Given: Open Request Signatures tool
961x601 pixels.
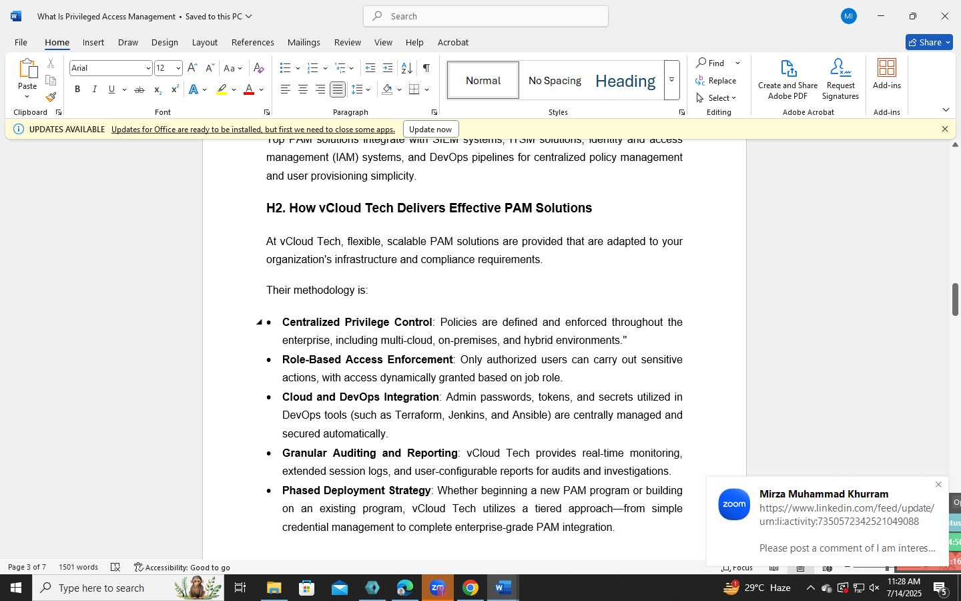Looking at the screenshot, I should point(840,79).
